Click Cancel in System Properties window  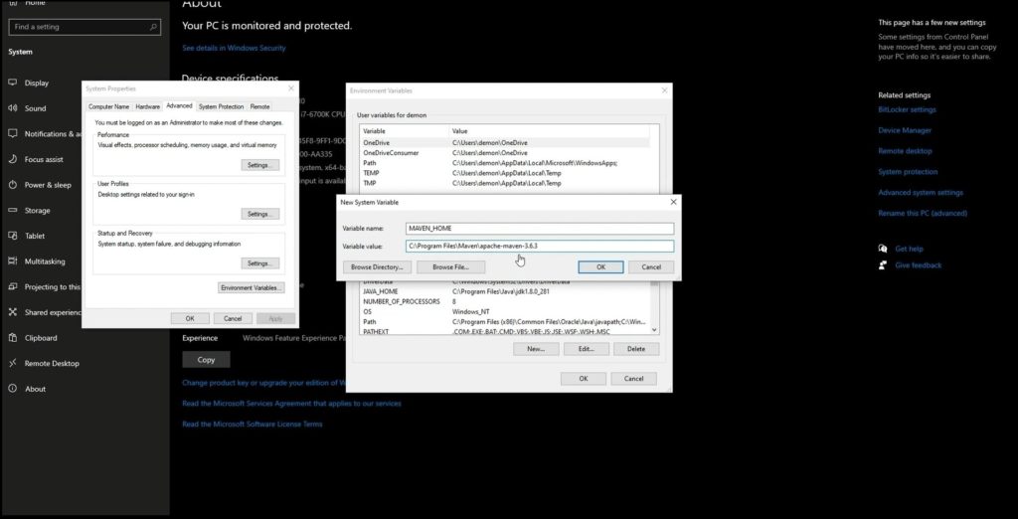coord(233,318)
